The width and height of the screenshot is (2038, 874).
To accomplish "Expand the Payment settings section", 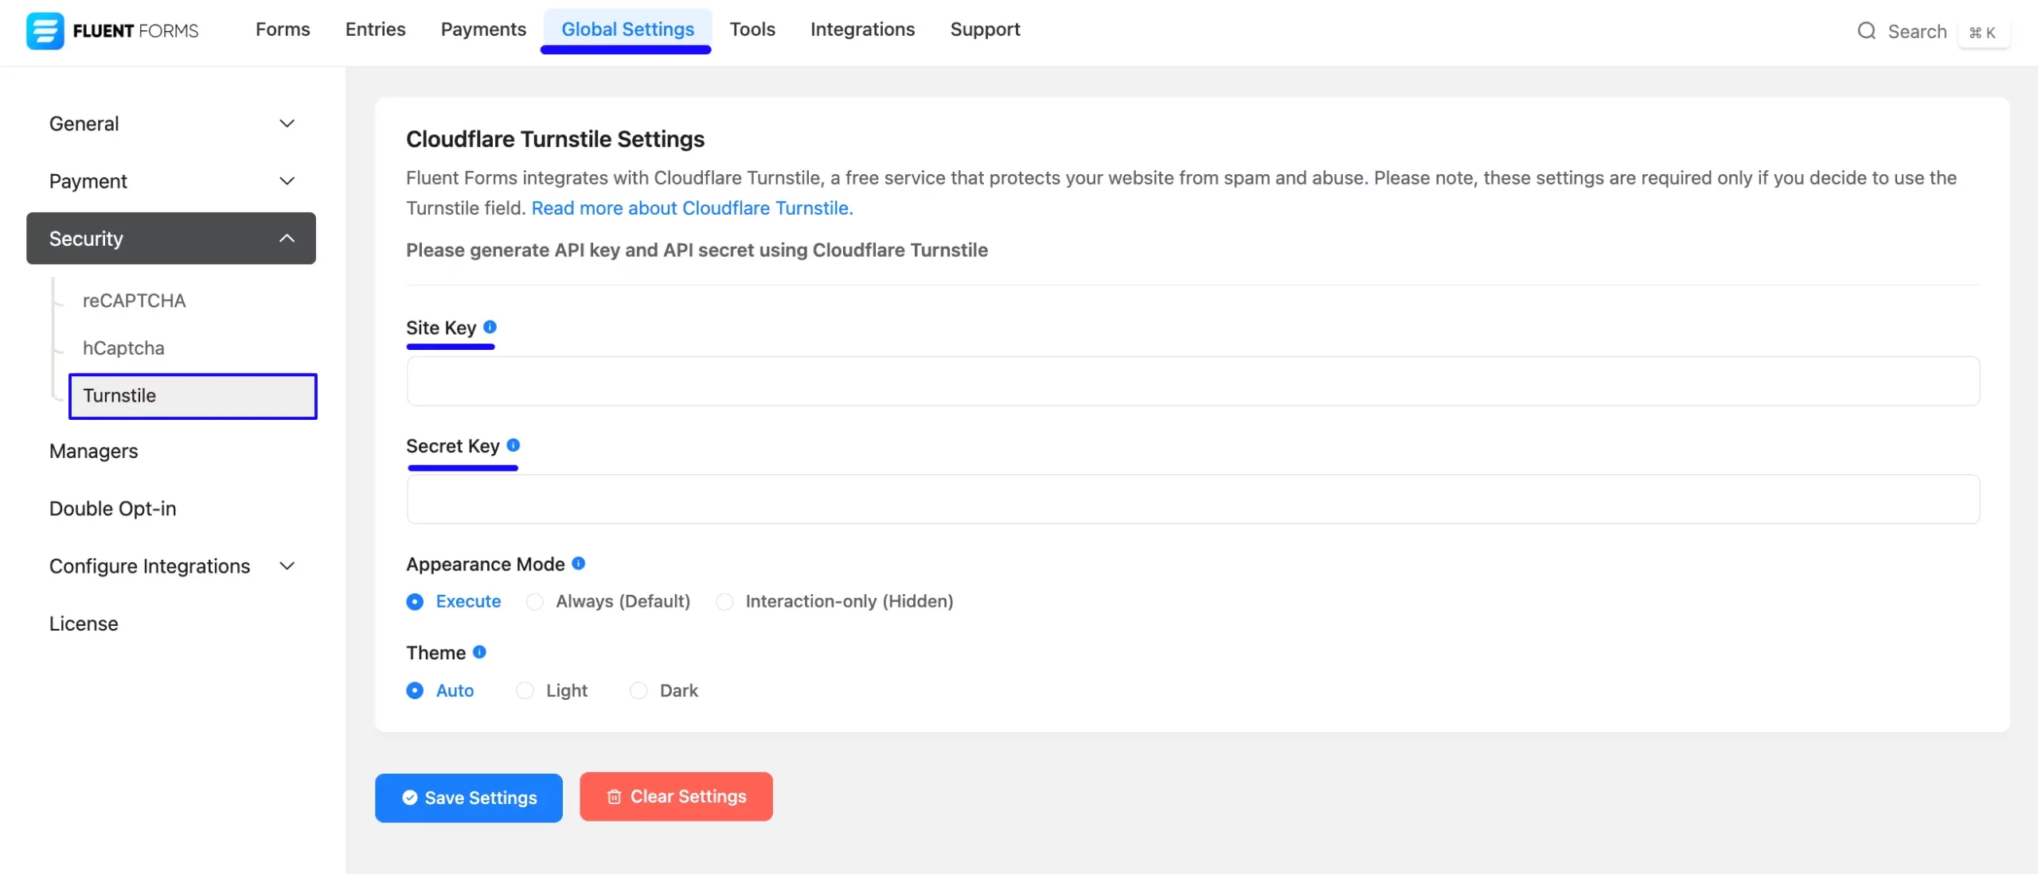I will (x=171, y=181).
